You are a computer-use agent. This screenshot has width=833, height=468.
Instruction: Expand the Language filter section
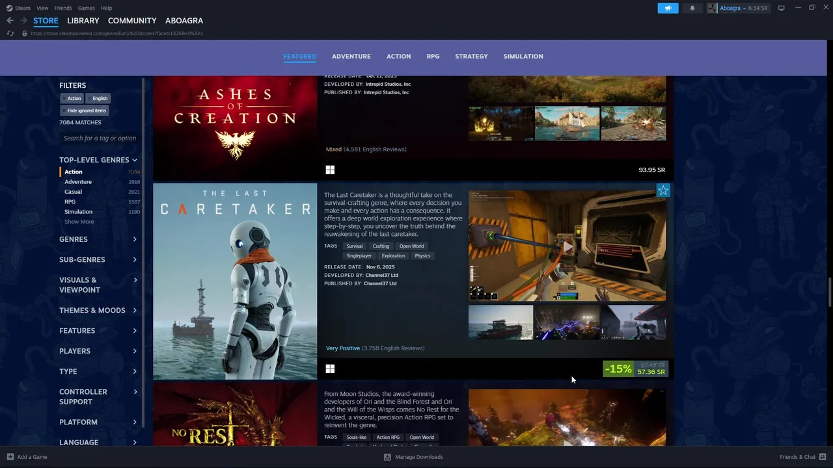[98, 442]
